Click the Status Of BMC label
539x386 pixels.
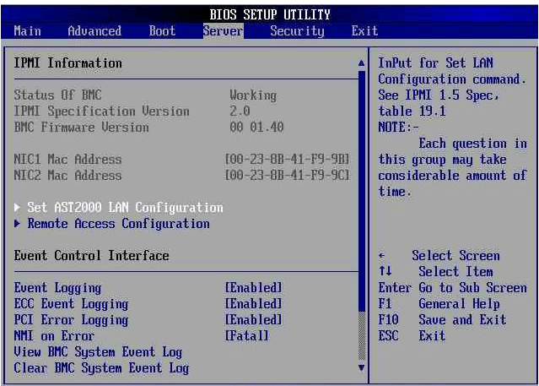point(57,95)
